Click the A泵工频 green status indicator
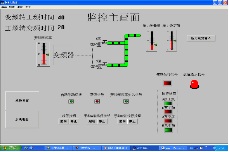Image resolution: width=229 pixels, height=152 pixels. [168, 104]
